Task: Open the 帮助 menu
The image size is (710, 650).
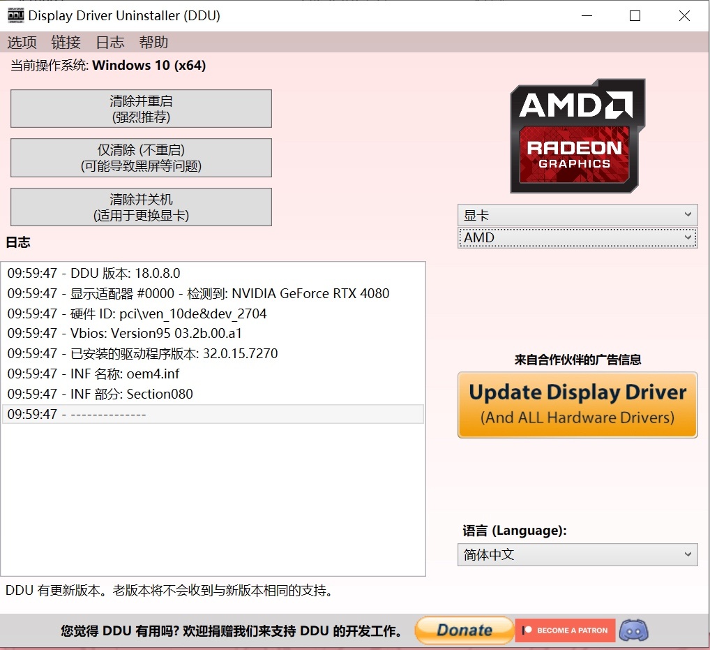Action: 153,42
